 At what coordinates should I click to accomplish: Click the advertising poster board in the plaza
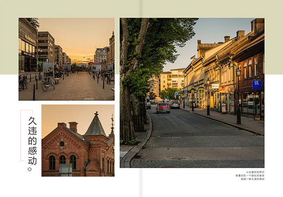click(x=48, y=68)
